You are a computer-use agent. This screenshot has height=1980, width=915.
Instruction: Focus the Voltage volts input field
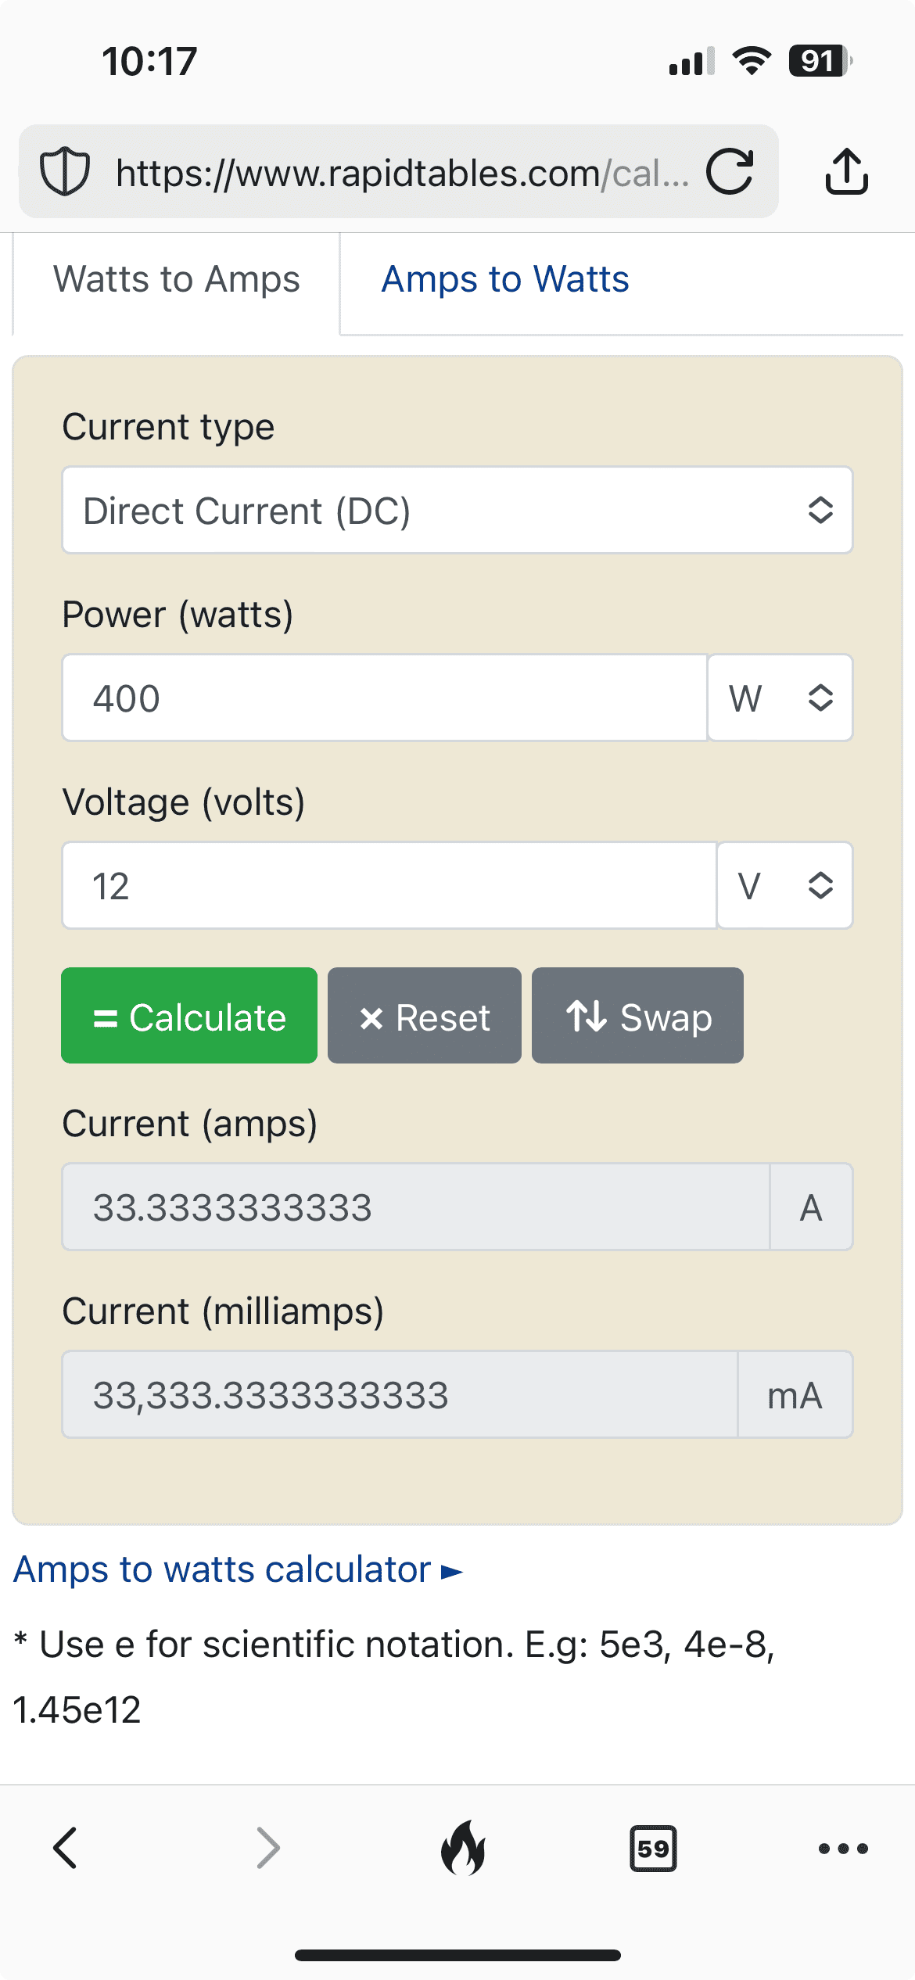click(x=389, y=885)
